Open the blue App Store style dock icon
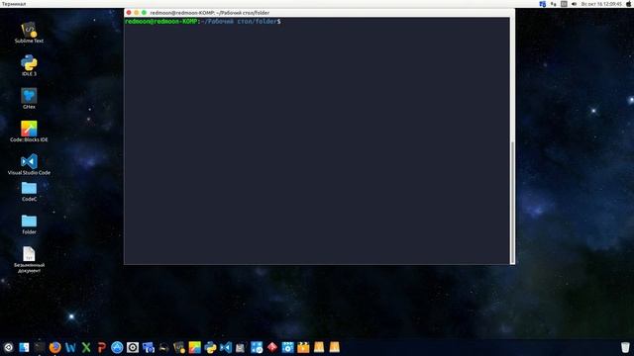 (117, 347)
